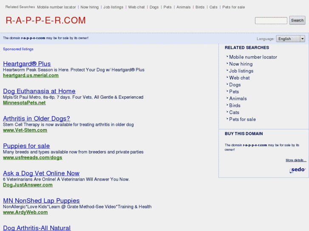
Task: Open Now hiring in top related searches
Action: [x=89, y=7]
